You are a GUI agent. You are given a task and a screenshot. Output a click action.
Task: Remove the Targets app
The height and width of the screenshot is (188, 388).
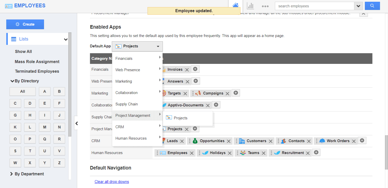click(x=185, y=93)
